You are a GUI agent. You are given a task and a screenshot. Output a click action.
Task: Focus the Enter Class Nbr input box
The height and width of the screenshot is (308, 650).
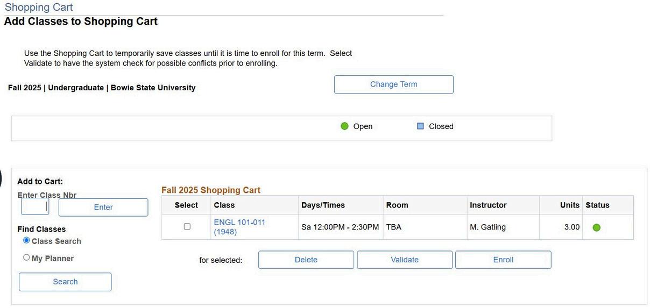click(x=35, y=207)
